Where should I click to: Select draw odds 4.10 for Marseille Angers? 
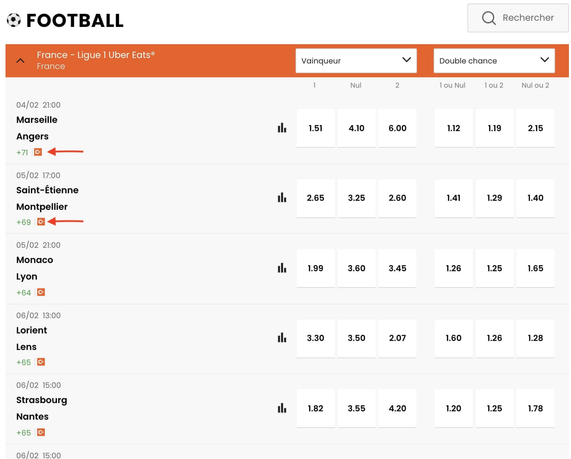pos(356,128)
